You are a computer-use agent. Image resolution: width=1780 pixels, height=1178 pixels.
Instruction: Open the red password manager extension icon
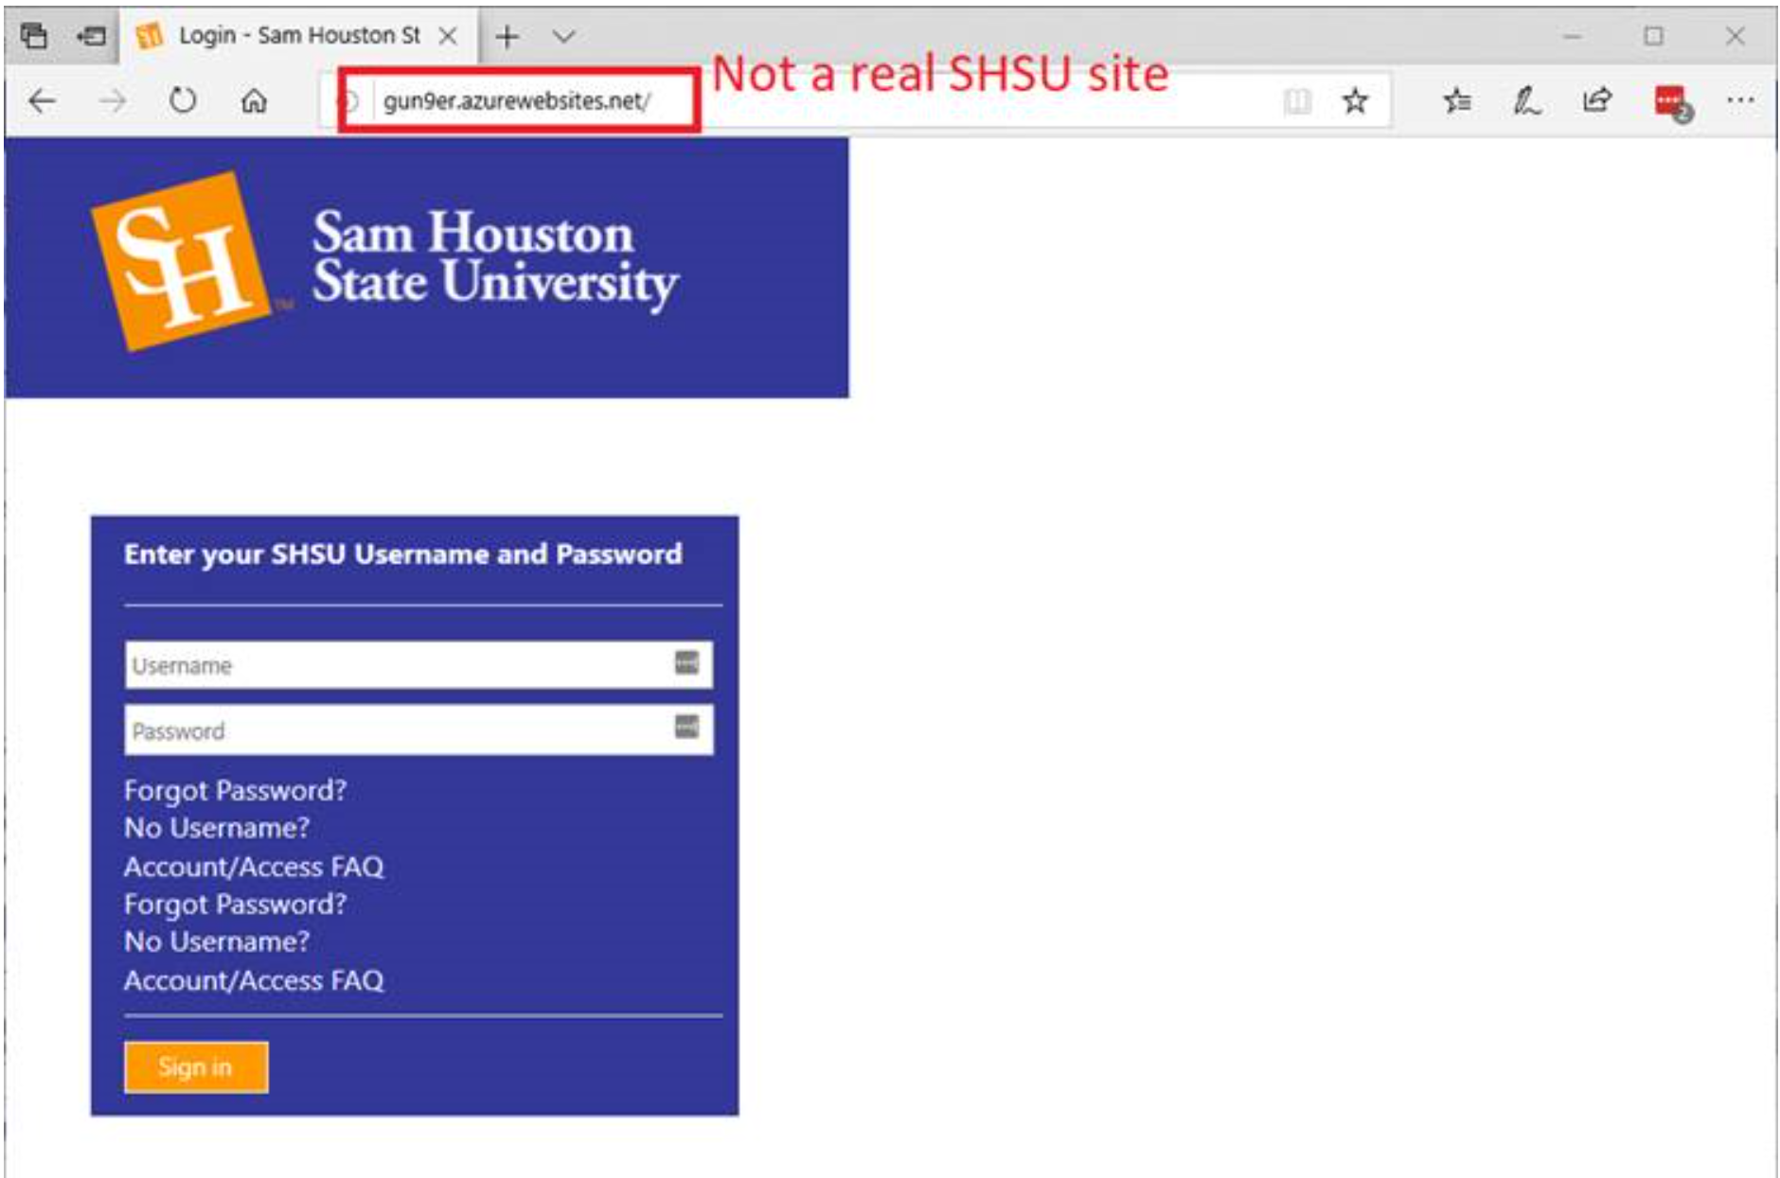tap(1671, 102)
